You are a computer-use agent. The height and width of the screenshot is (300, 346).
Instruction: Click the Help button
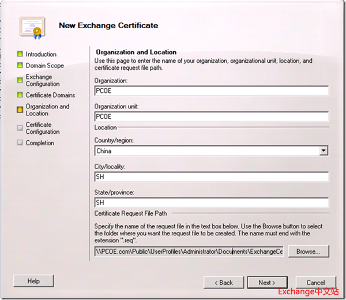33,281
